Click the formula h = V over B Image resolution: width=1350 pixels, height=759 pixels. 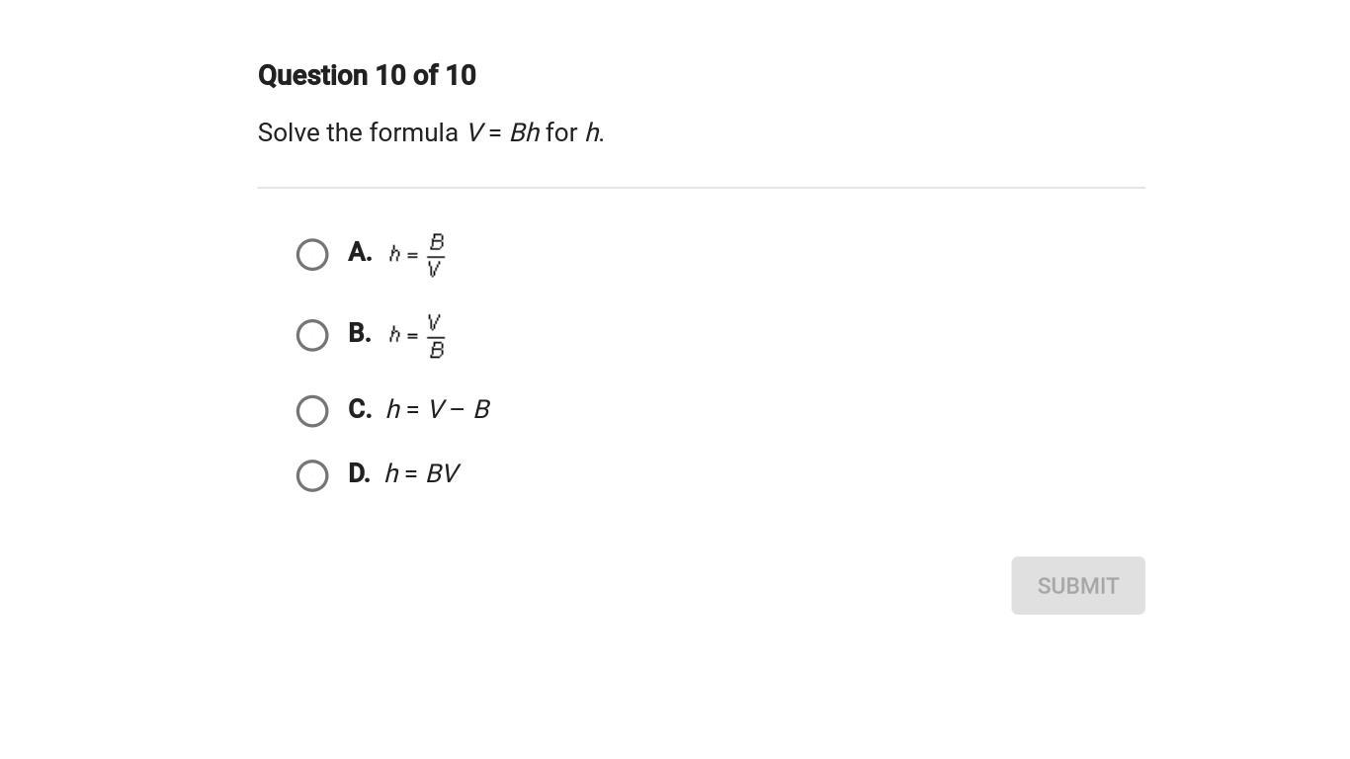[x=416, y=336]
